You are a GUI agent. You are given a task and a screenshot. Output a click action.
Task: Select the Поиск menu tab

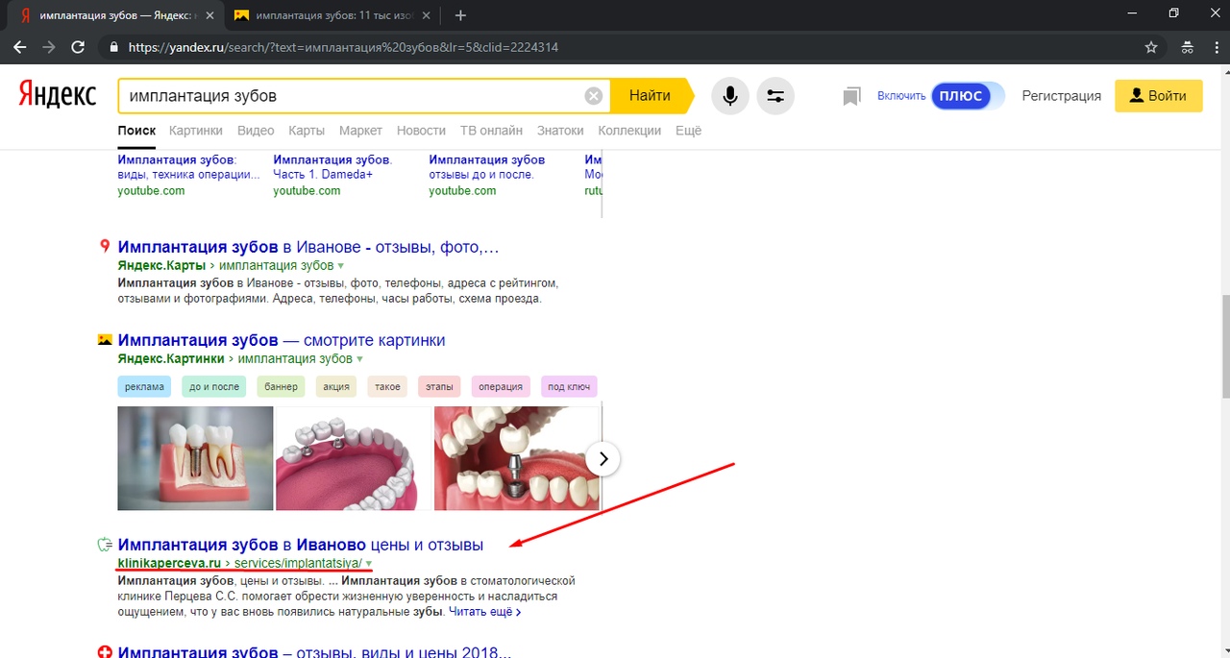click(136, 131)
